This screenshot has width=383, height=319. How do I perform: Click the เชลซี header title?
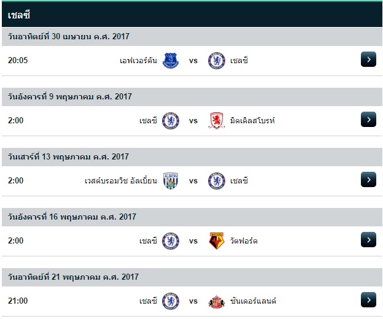[x=19, y=14]
